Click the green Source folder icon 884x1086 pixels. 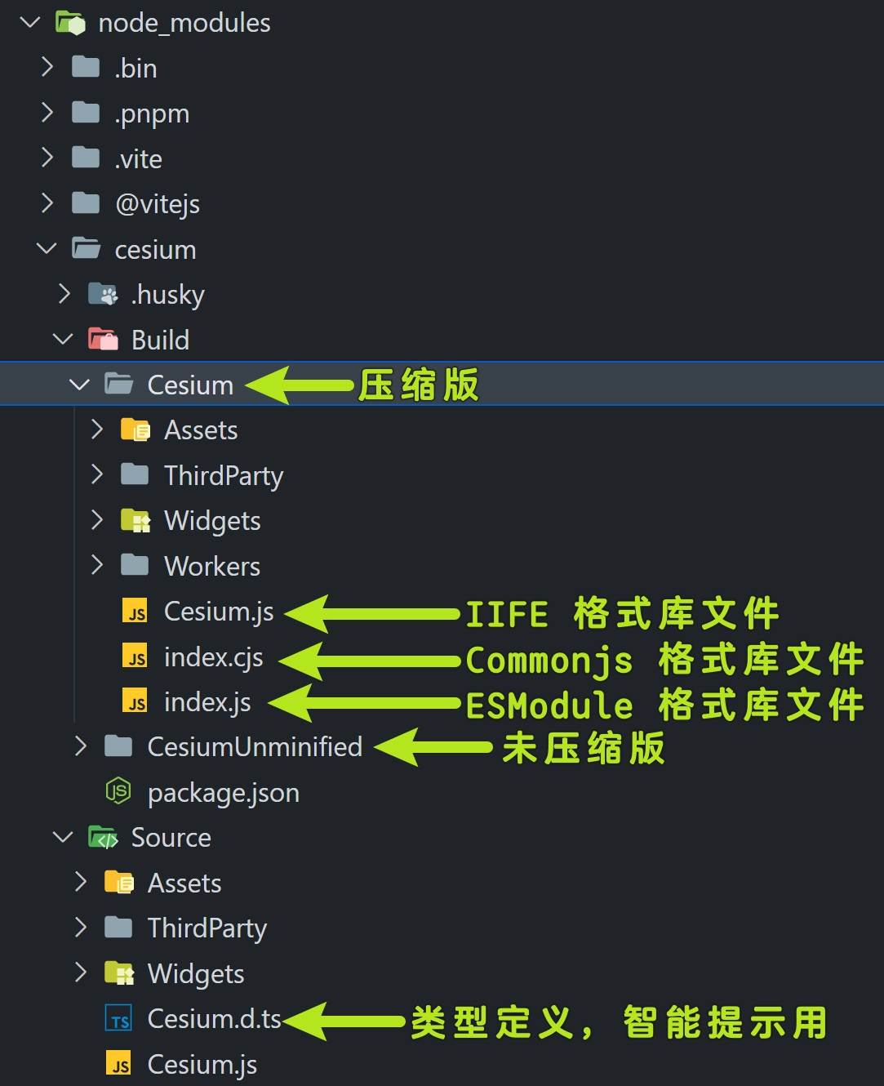coord(103,837)
